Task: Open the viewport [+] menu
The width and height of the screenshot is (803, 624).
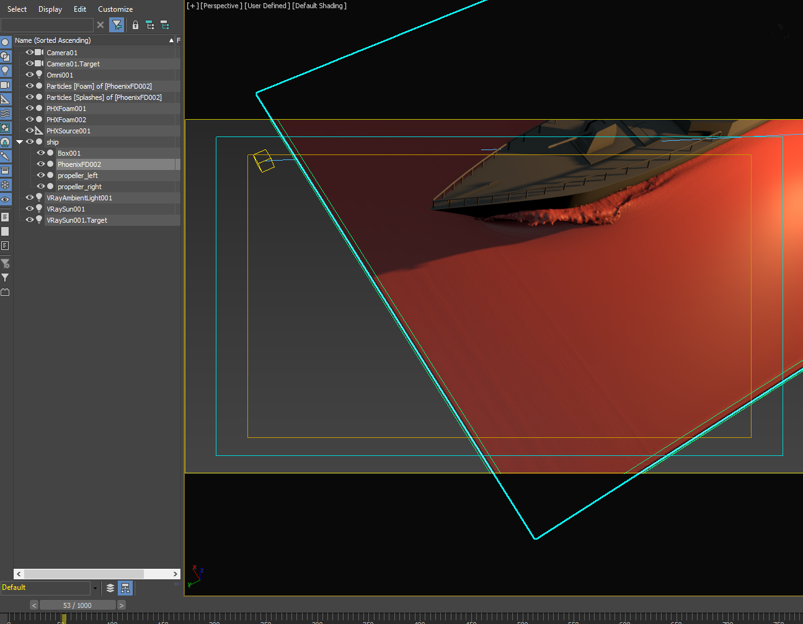Action: 193,6
